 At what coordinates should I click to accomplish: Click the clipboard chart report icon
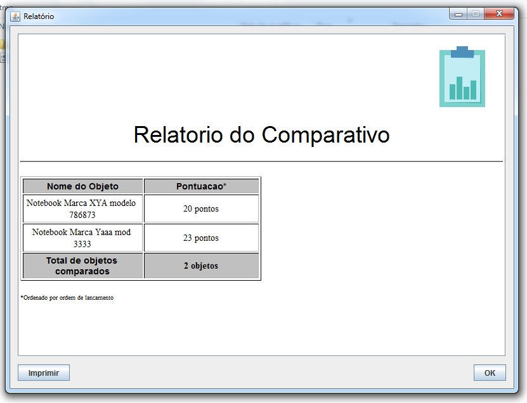point(462,77)
